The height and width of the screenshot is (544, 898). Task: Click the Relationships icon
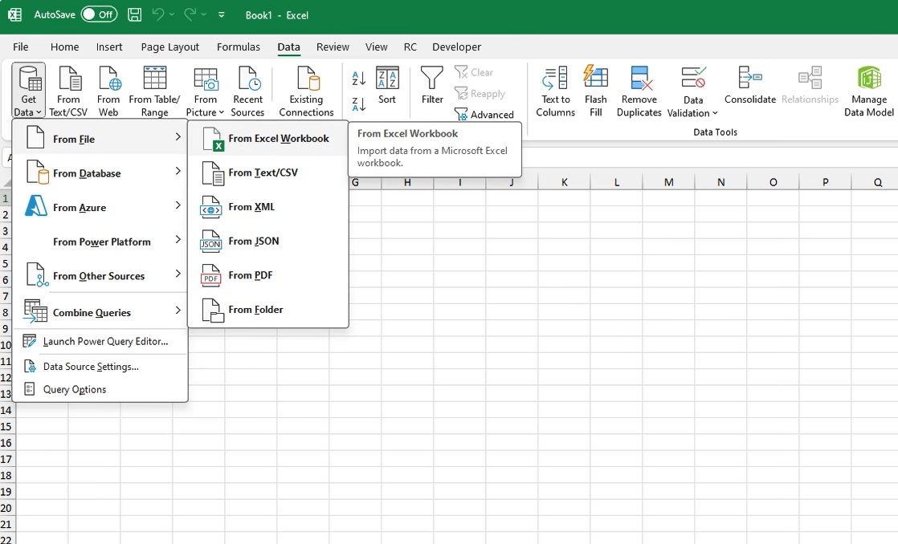810,86
